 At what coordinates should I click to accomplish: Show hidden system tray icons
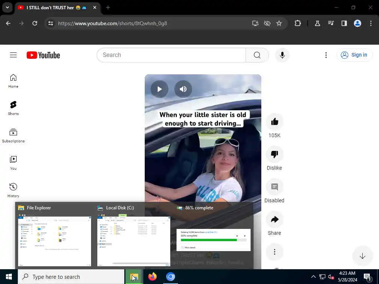[x=313, y=277]
